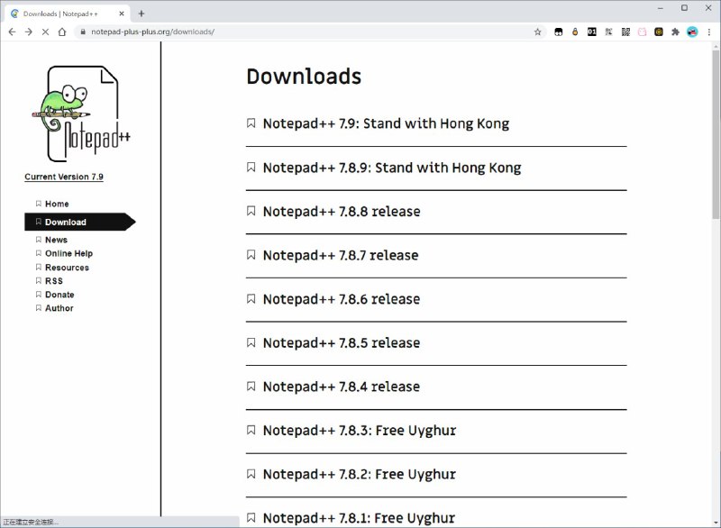721x528 pixels.
Task: Click the profile avatar icon in toolbar
Action: tap(692, 32)
